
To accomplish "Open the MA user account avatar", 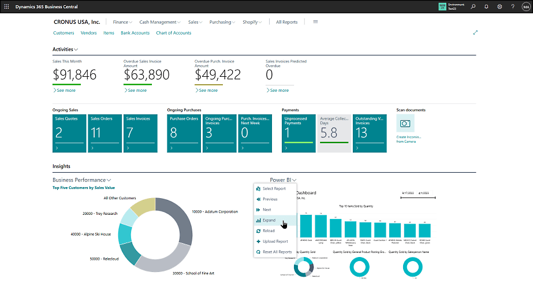I will [x=526, y=6].
